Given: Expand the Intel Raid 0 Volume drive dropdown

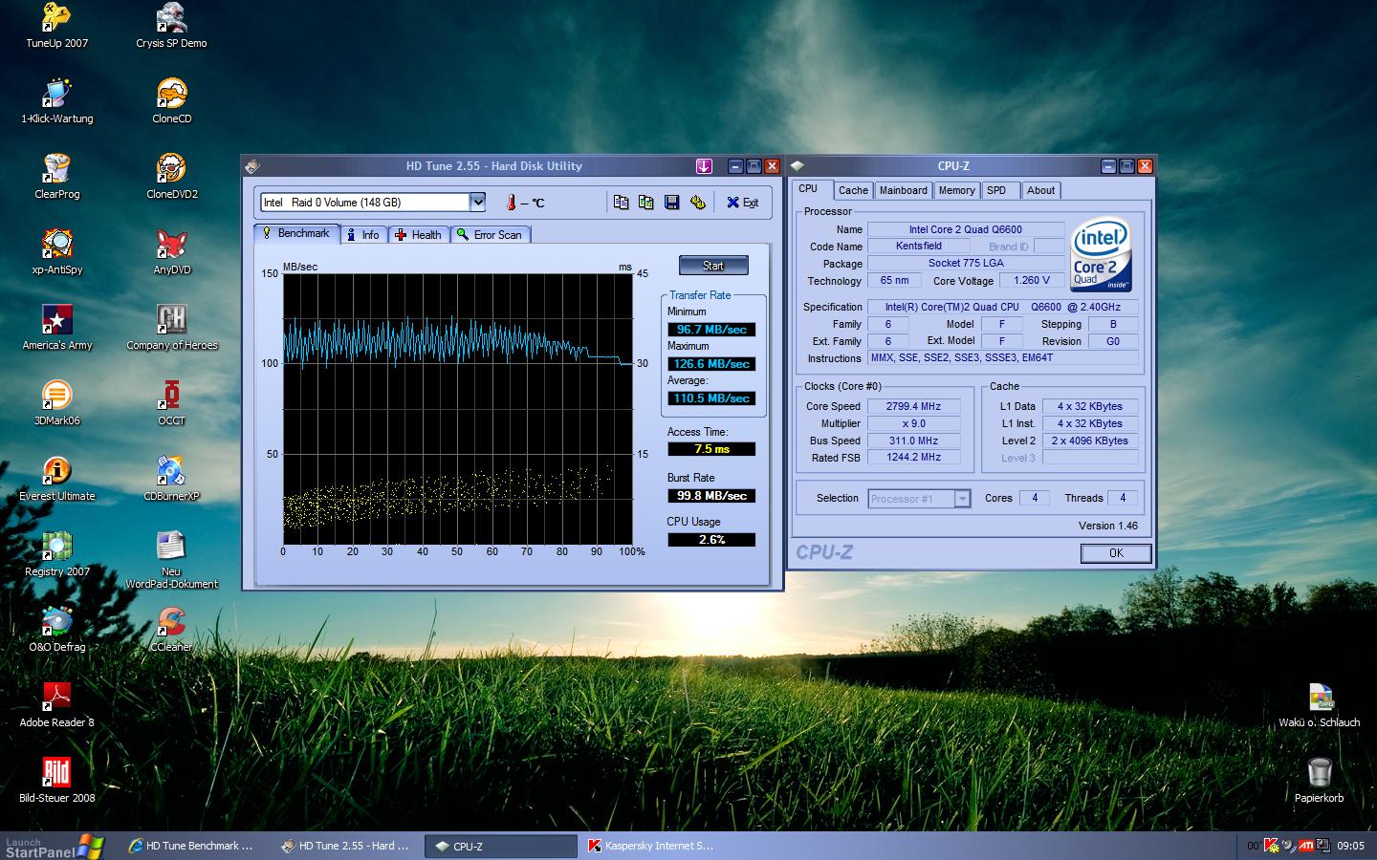Looking at the screenshot, I should pos(477,203).
